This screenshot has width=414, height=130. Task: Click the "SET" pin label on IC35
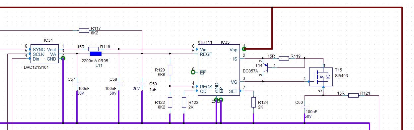(x=233, y=91)
